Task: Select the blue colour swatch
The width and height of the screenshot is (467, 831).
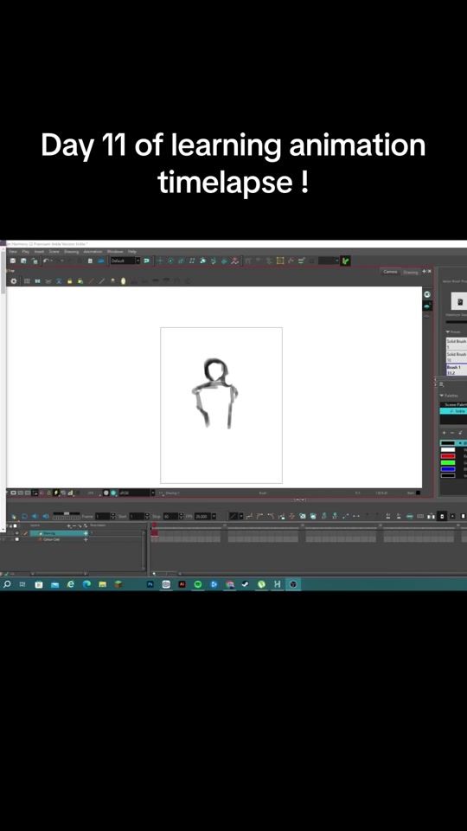Action: click(448, 468)
